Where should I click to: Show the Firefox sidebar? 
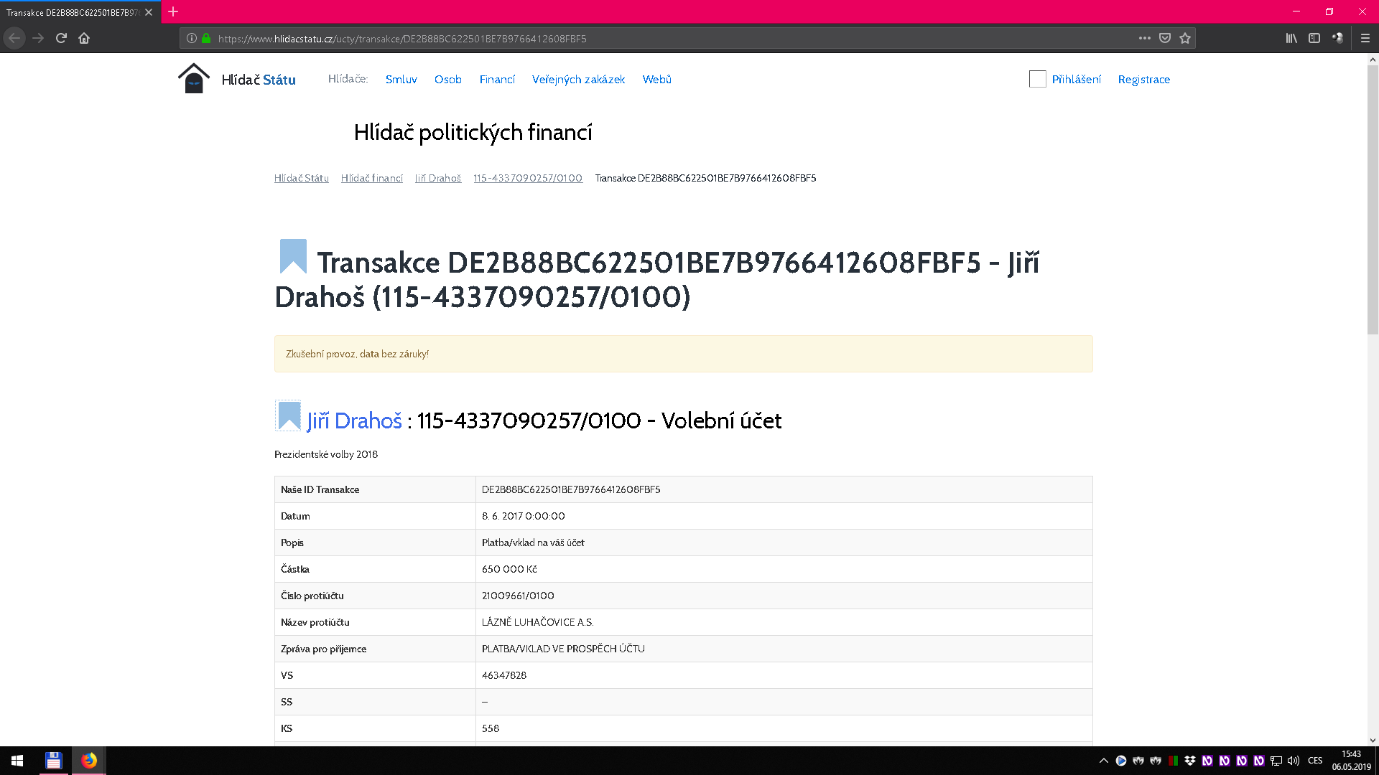tap(1314, 38)
